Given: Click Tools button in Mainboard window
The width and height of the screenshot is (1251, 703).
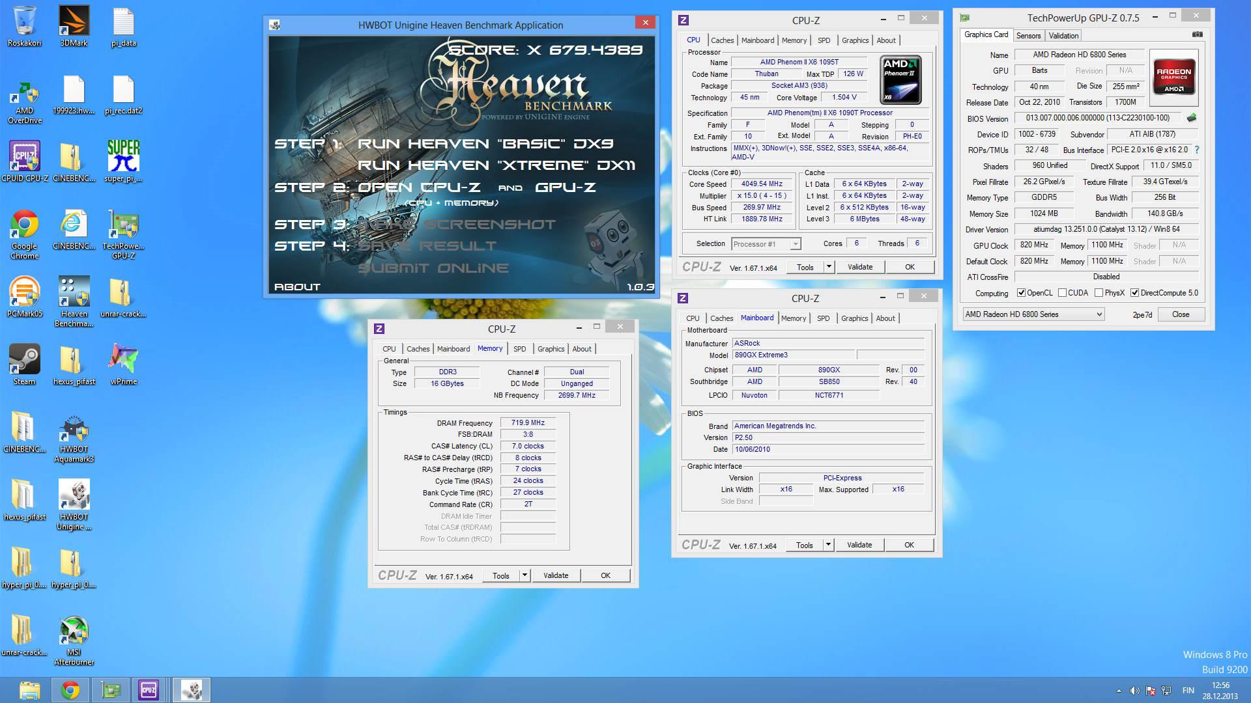Looking at the screenshot, I should pyautogui.click(x=804, y=545).
